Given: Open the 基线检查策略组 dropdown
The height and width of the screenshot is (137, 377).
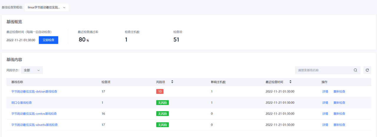Looking at the screenshot, I should (47, 7).
